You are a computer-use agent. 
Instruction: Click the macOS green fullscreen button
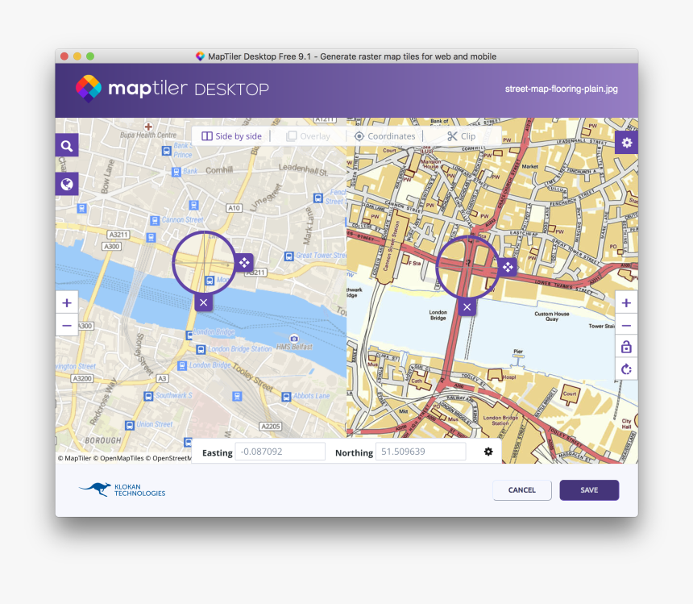(x=90, y=56)
